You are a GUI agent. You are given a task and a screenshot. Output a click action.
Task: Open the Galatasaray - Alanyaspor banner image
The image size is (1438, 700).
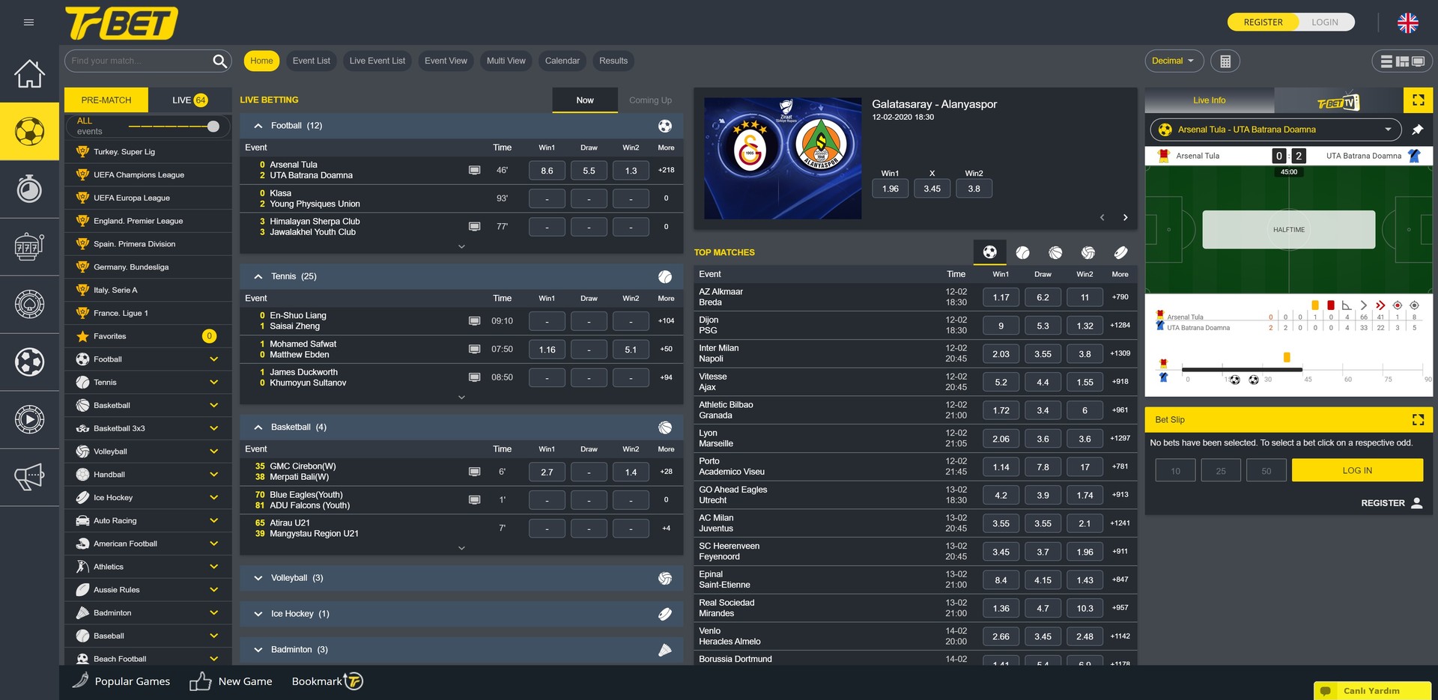click(783, 158)
